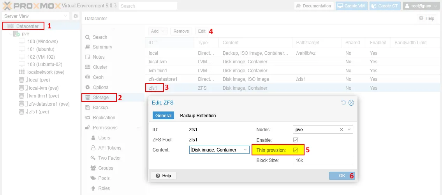The image size is (442, 195).
Task: Click the Ceph logo icon
Action: pyautogui.click(x=88, y=77)
